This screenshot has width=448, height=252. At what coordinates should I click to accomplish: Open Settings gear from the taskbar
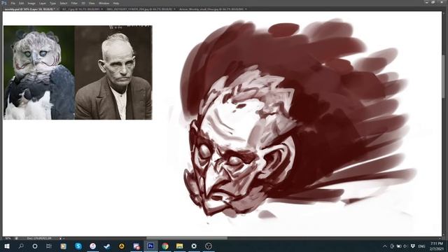pyautogui.click(x=194, y=246)
